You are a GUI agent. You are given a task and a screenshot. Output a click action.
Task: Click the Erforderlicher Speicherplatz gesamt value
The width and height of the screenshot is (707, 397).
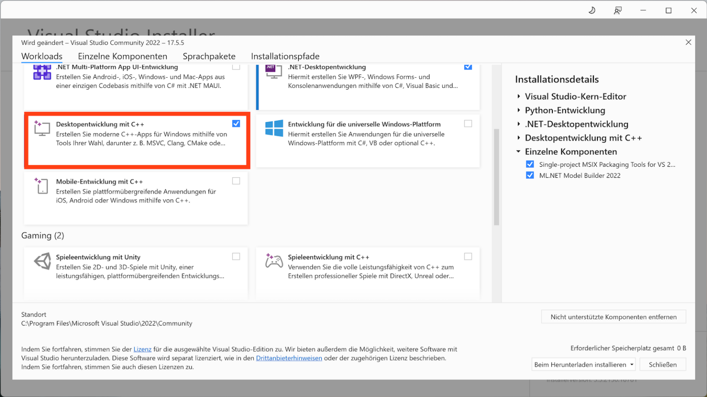tap(681, 348)
